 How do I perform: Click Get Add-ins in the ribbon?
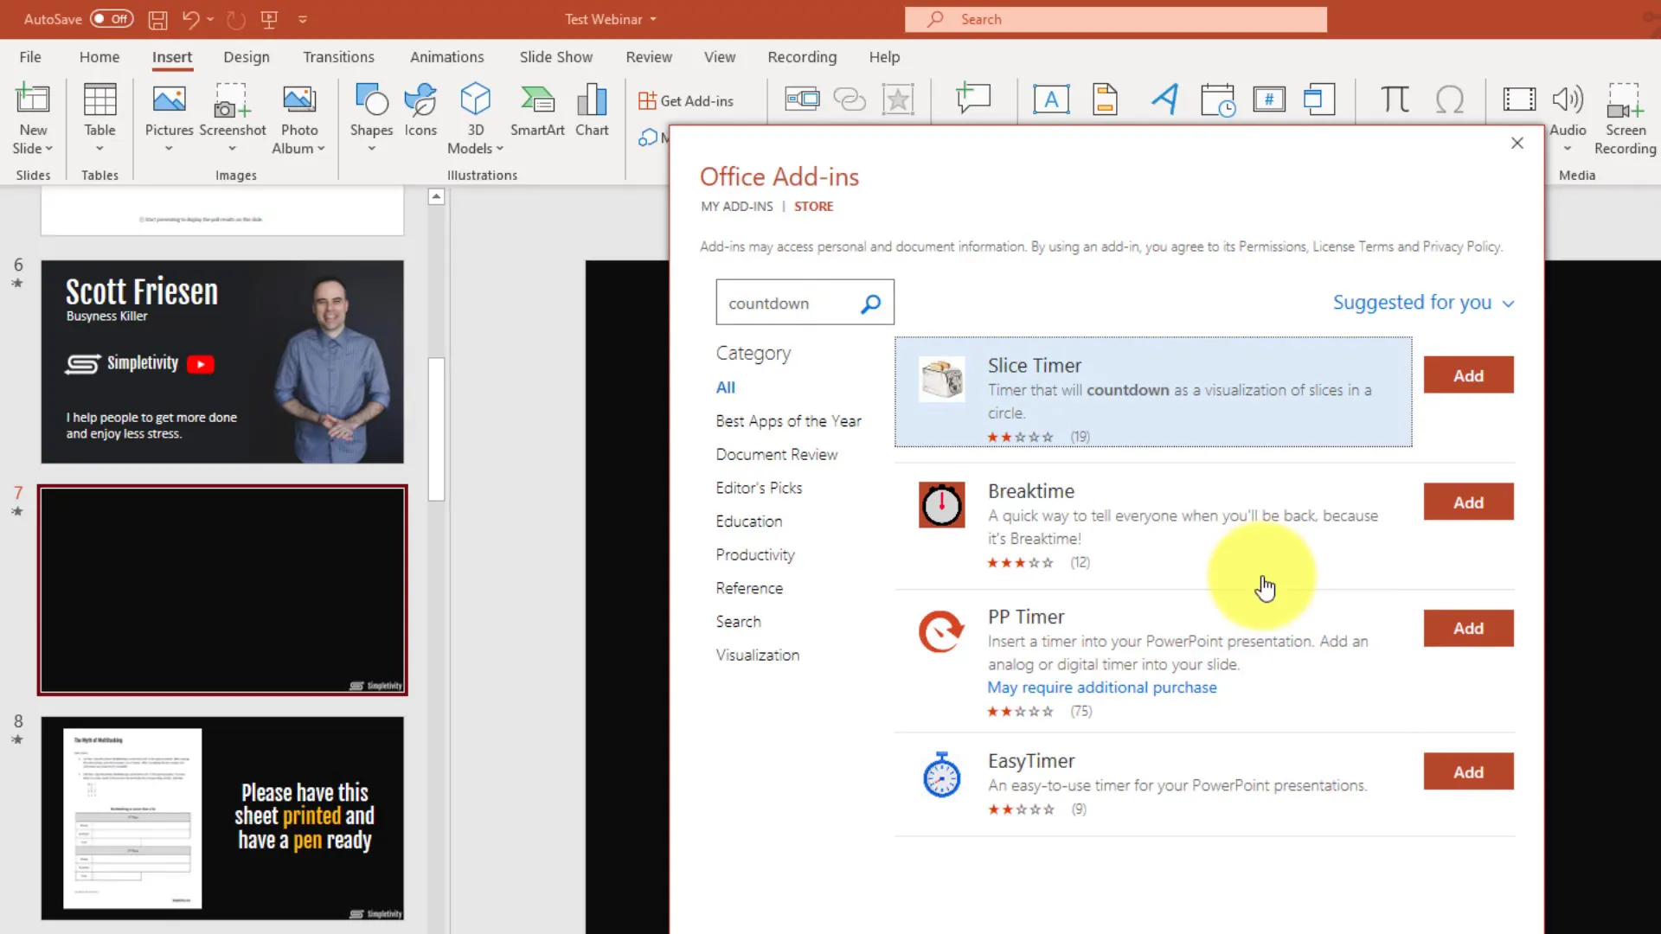coord(686,101)
